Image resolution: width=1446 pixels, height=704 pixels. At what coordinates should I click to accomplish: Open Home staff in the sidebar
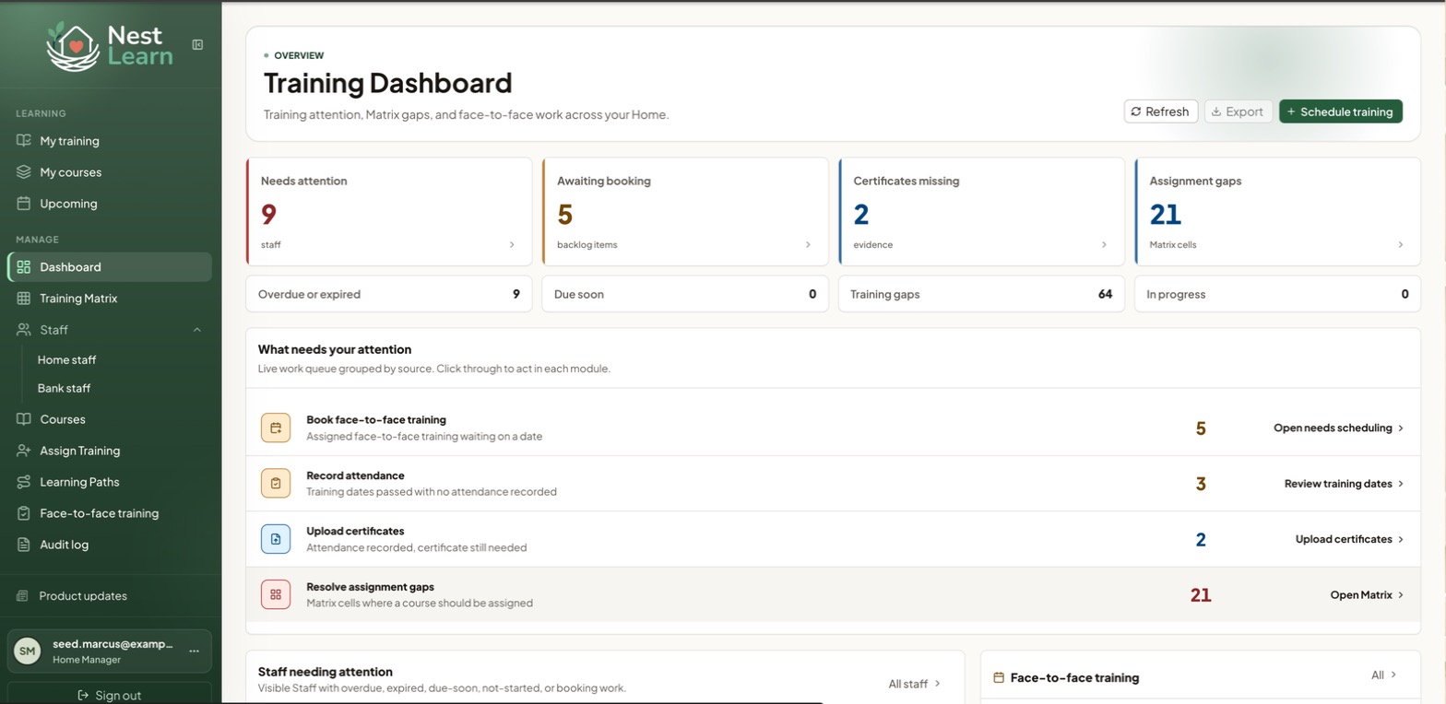tap(66, 360)
